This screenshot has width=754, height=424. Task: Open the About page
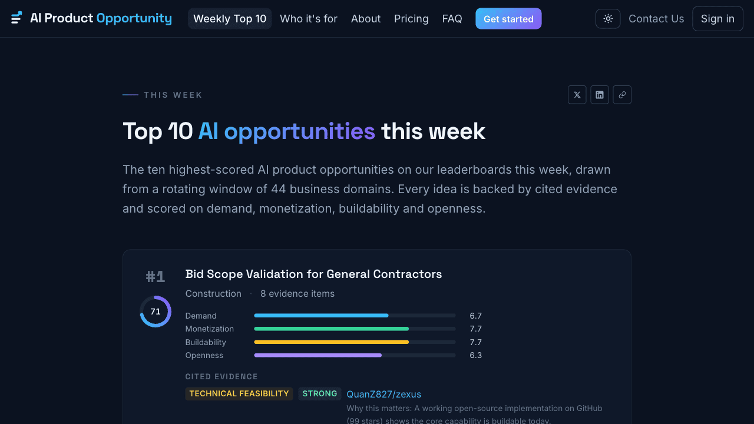[366, 19]
